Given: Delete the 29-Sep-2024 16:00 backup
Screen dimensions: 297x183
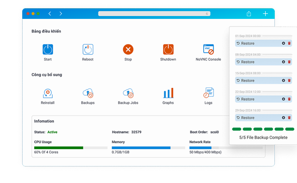Looking at the screenshot, I should coord(289,117).
